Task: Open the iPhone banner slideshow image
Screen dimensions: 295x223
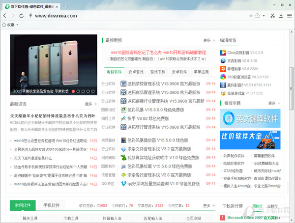Action: pos(54,65)
